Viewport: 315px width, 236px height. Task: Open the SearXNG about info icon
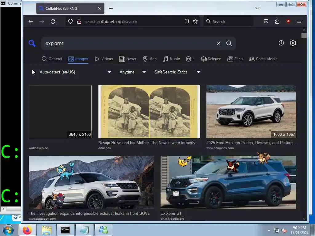(281, 43)
